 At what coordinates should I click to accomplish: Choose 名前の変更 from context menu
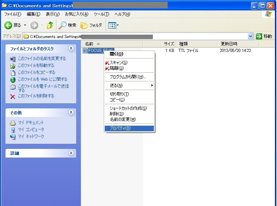tap(123, 119)
